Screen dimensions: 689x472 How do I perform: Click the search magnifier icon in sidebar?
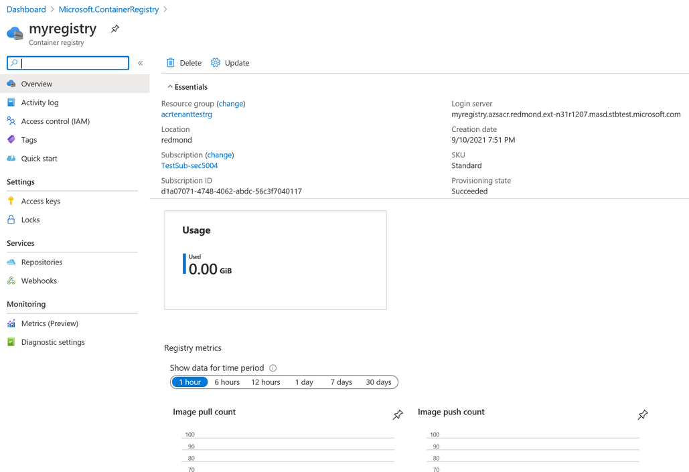(14, 63)
